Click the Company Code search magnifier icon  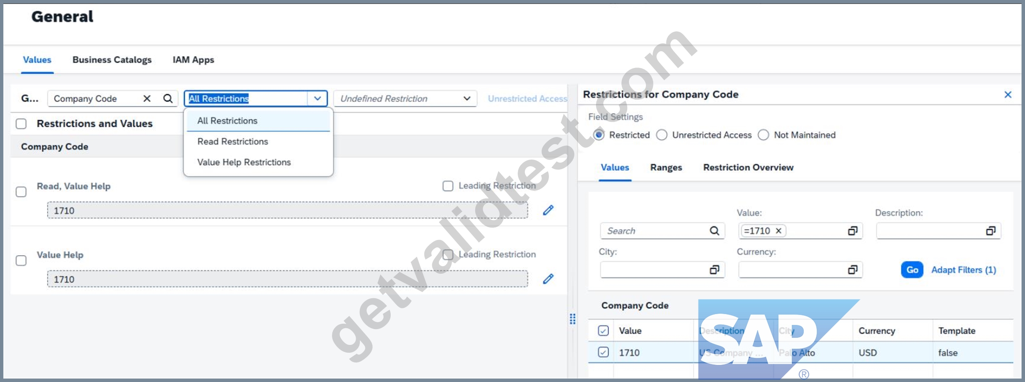click(168, 99)
